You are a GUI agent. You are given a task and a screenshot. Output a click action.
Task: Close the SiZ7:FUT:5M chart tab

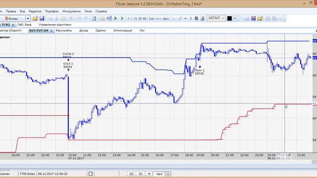[52, 31]
